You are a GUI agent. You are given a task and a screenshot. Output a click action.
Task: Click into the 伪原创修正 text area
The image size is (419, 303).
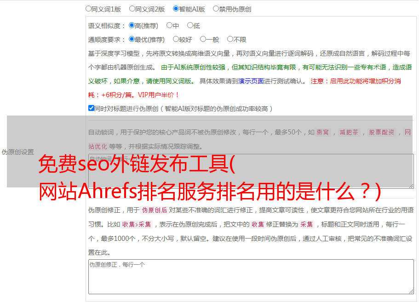tap(251, 277)
